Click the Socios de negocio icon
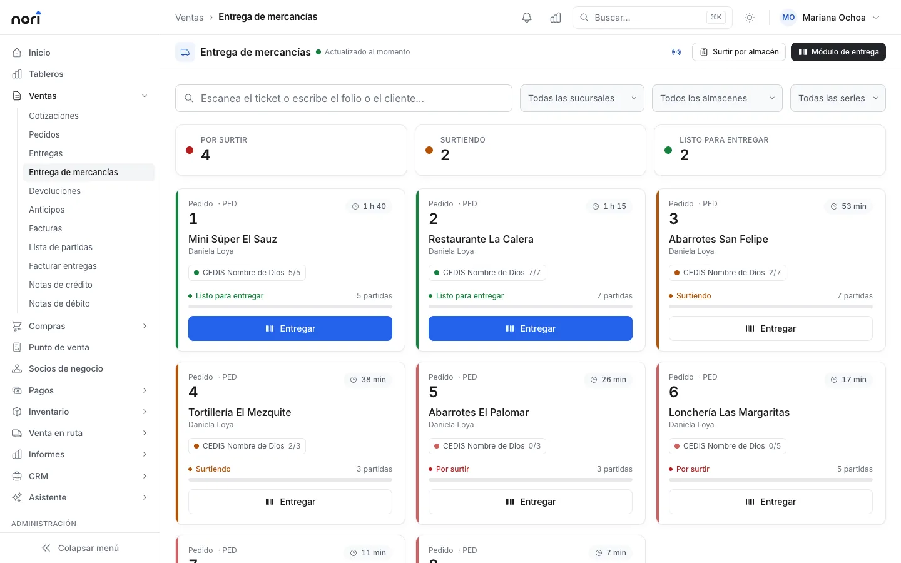Image resolution: width=901 pixels, height=563 pixels. point(17,368)
